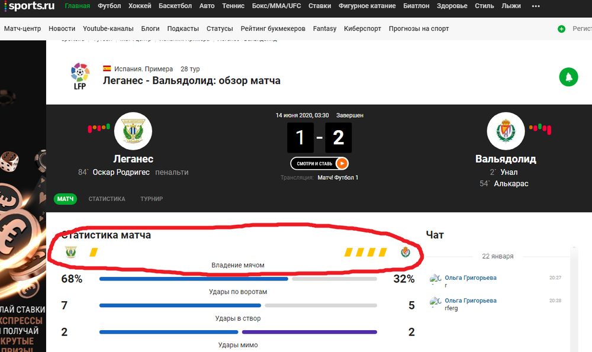Click the Leganes club crest in header
The image size is (592, 352).
point(133,131)
